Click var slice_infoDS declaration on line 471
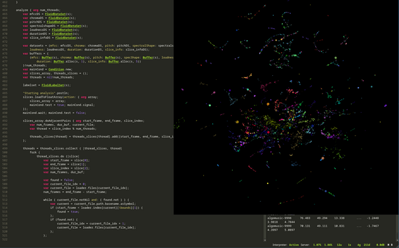 (x=53, y=38)
